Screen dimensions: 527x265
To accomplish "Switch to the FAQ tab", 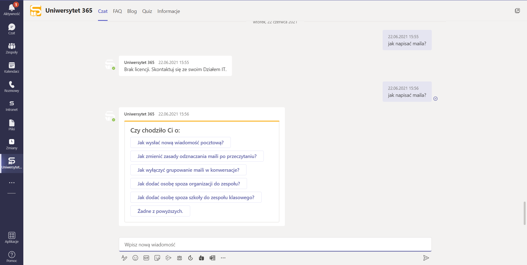I will (x=117, y=11).
